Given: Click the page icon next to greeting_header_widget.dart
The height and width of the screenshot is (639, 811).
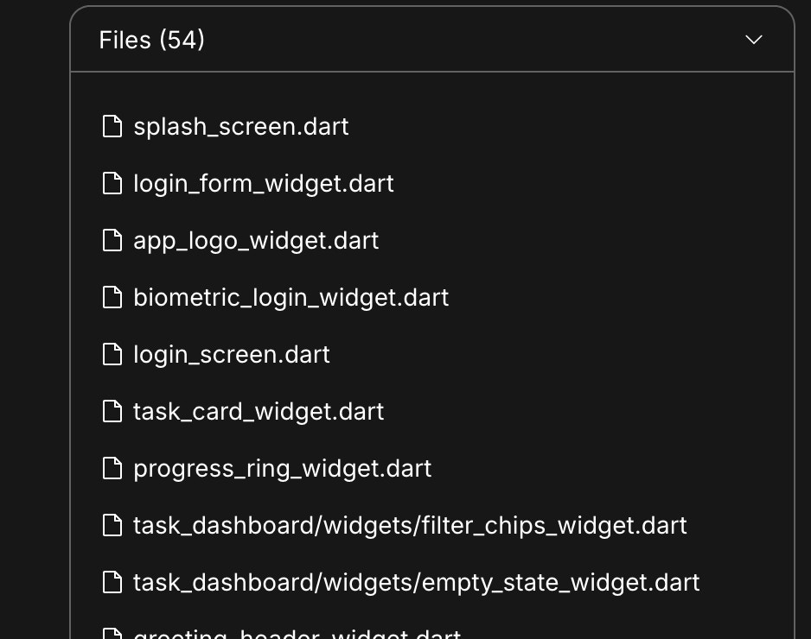Looking at the screenshot, I should point(112,635).
